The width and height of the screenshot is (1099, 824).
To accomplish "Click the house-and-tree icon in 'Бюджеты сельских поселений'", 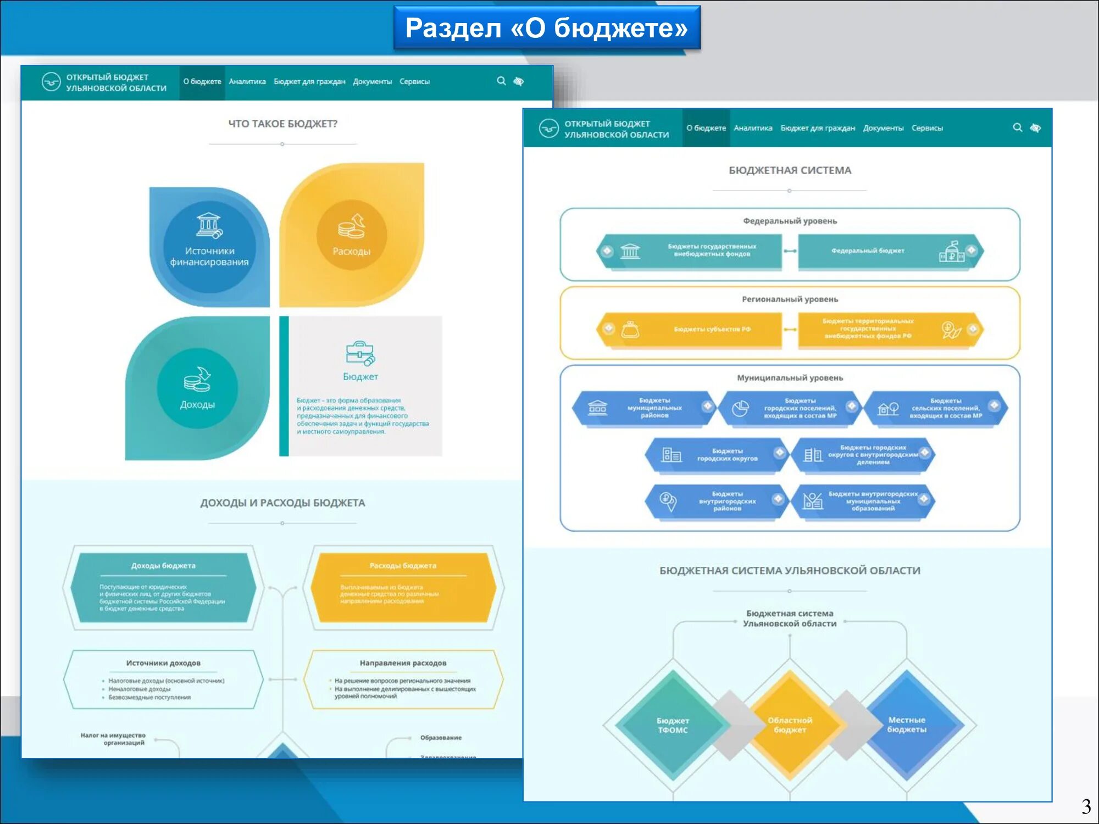I will (x=888, y=408).
